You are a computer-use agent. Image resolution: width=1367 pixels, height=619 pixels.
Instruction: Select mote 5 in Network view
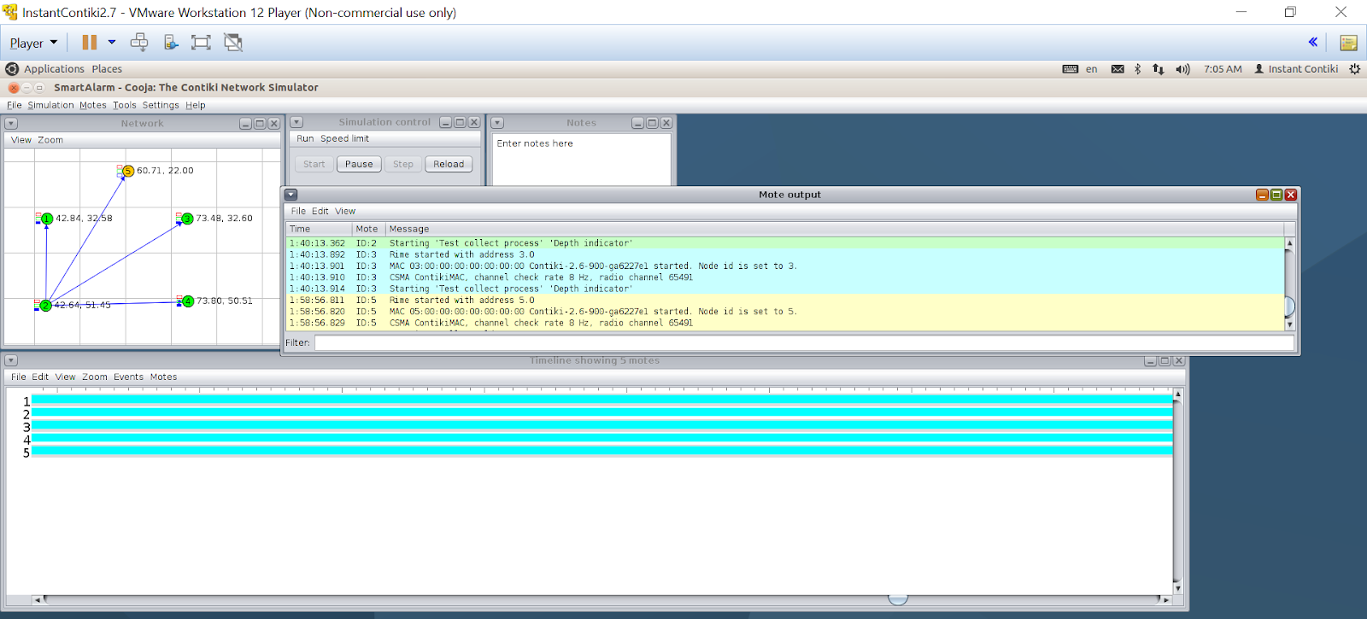[x=127, y=171]
